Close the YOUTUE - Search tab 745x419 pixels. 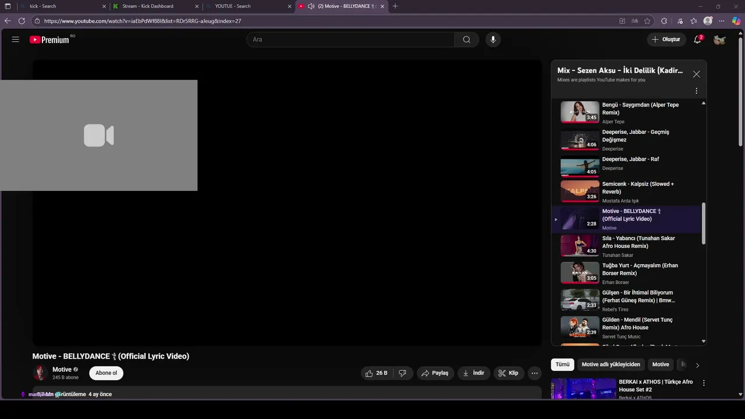point(289,6)
